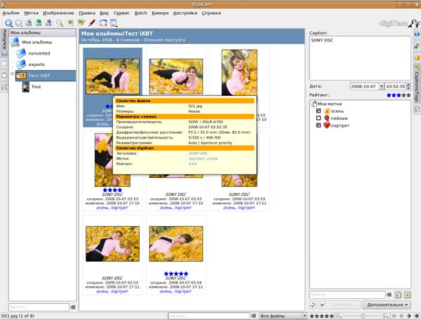Click the album tree Search field
Screen dimensions: 421x320
(x=39, y=307)
